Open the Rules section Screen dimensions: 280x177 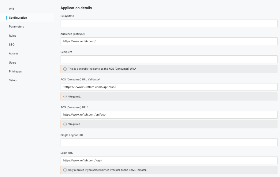[x=12, y=35]
